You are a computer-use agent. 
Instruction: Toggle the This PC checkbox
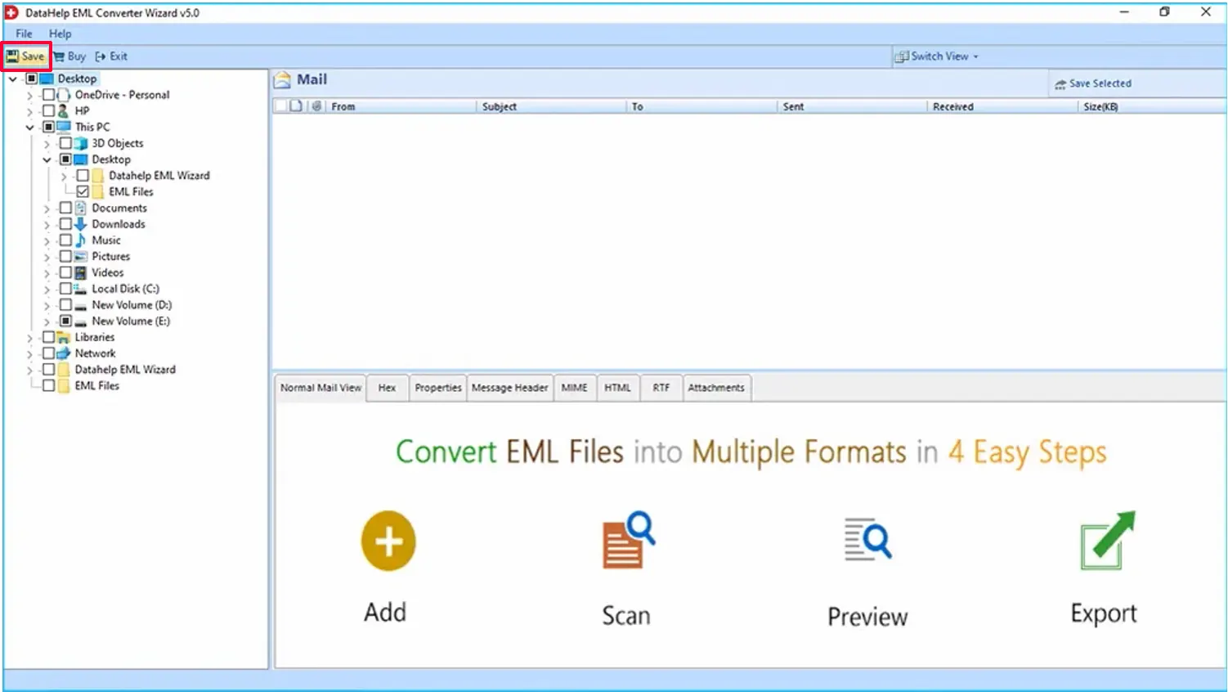click(x=49, y=127)
